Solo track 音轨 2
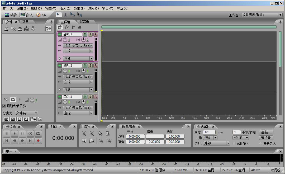 pos(90,65)
